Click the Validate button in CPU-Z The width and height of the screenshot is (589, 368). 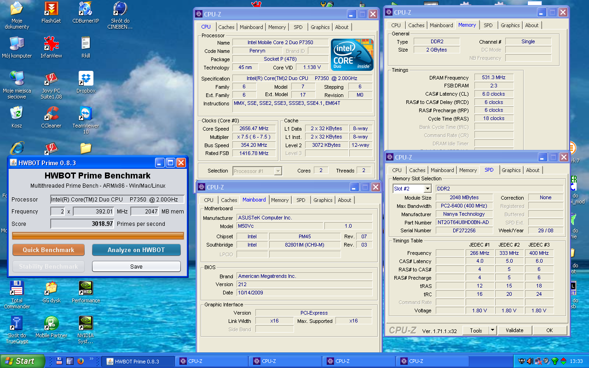[514, 330]
